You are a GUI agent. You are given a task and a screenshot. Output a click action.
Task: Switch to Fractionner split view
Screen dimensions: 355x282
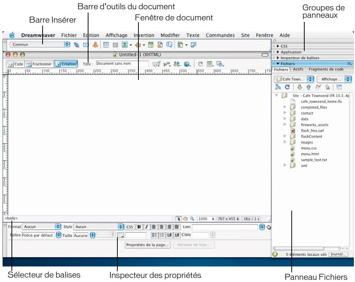point(39,64)
